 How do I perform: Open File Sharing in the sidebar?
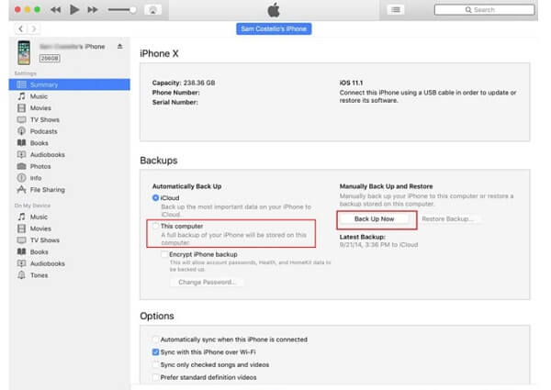point(45,190)
